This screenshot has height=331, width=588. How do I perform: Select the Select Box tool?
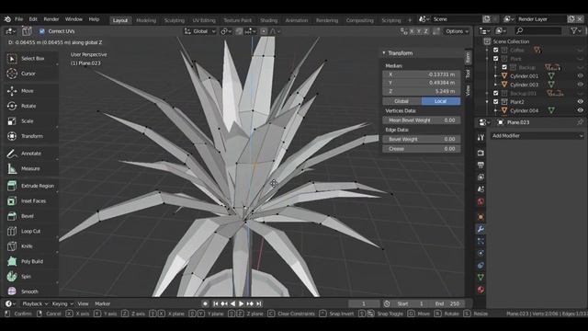(32, 59)
